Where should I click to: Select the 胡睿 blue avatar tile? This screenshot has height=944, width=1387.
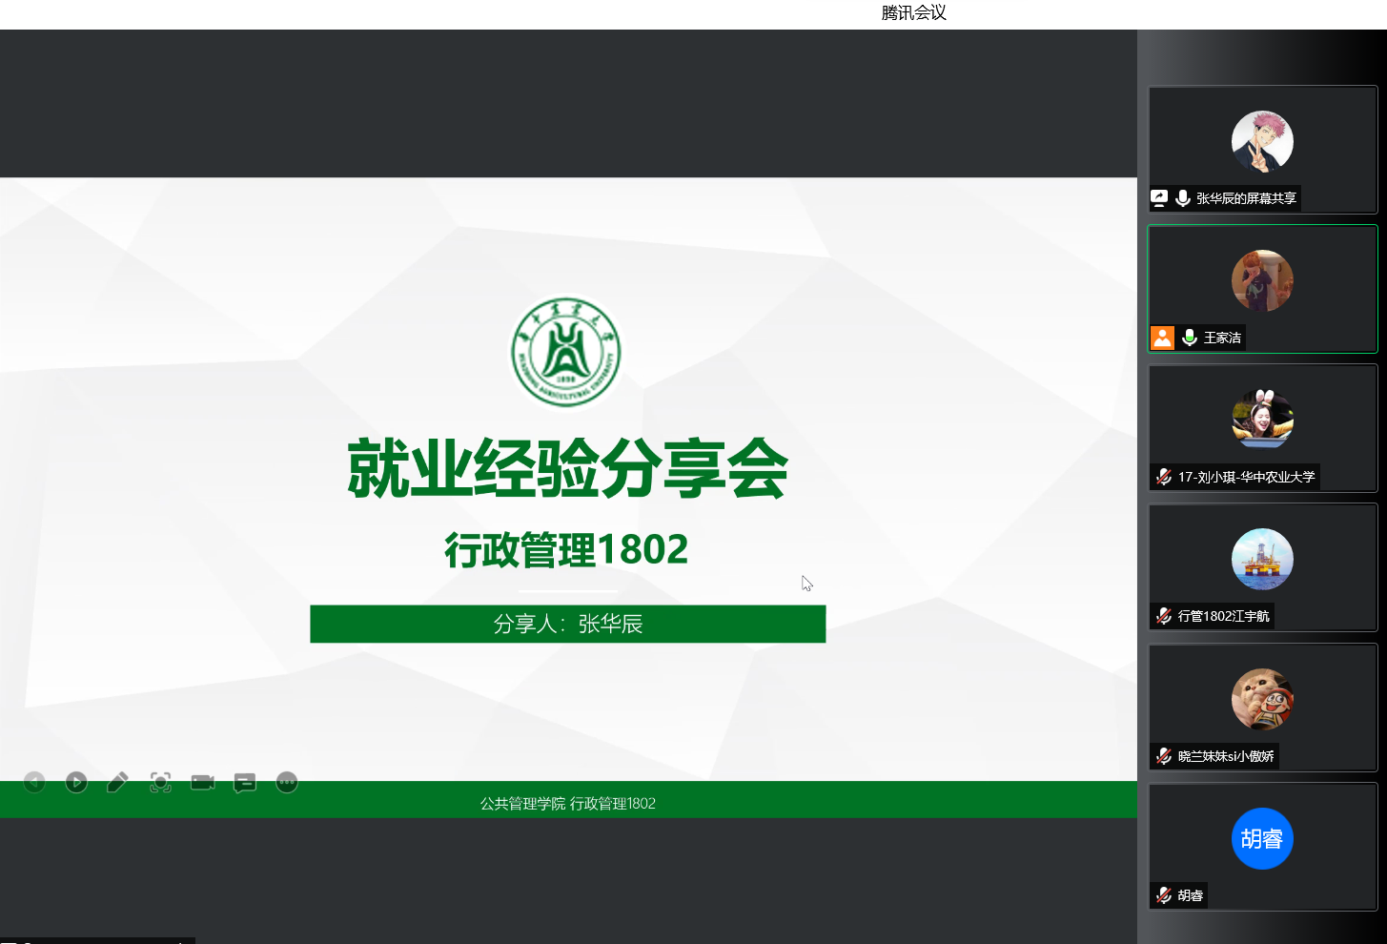(x=1262, y=839)
